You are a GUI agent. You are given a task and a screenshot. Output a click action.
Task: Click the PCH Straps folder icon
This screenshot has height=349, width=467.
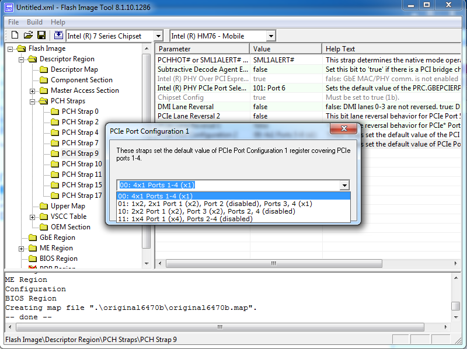coord(43,101)
